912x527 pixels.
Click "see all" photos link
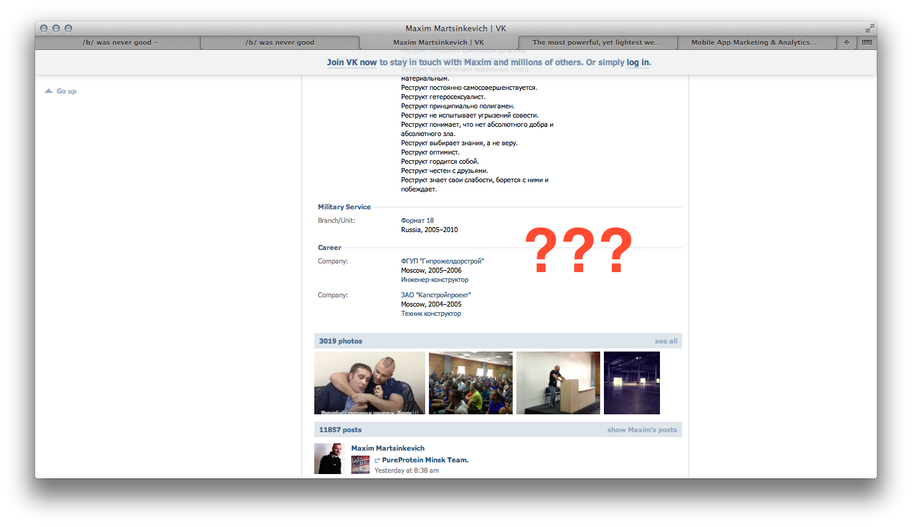pyautogui.click(x=666, y=341)
